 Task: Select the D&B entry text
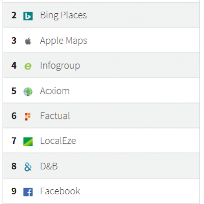point(49,166)
